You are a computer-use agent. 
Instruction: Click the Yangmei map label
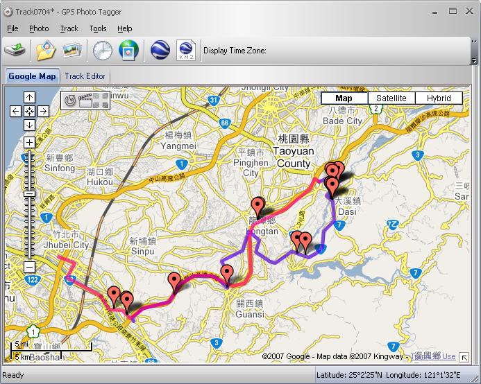click(178, 141)
